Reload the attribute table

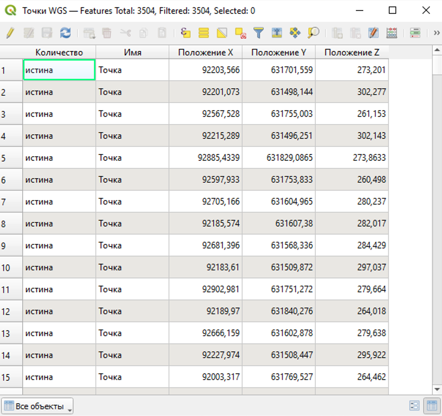pos(65,33)
